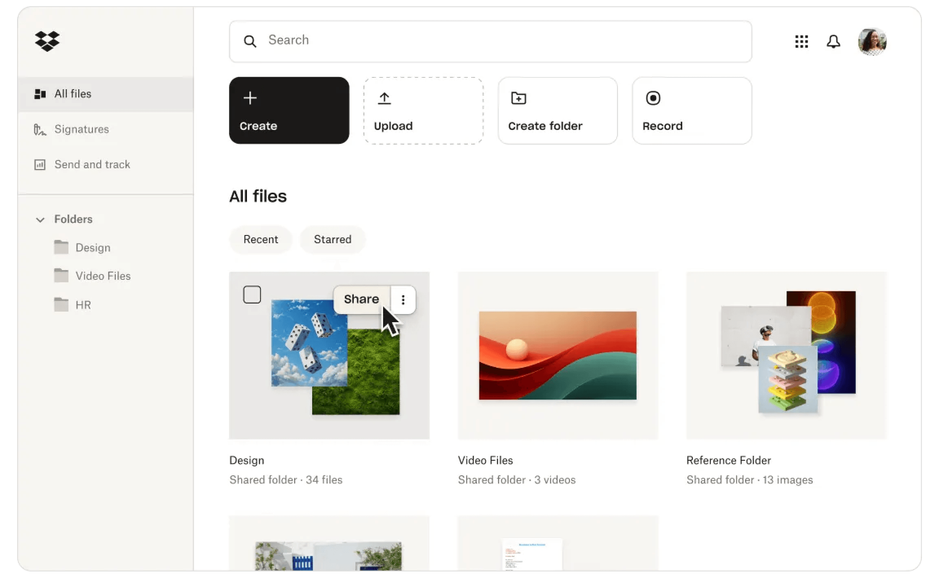Toggle the Starred filter
The image size is (939, 578).
[x=332, y=239]
